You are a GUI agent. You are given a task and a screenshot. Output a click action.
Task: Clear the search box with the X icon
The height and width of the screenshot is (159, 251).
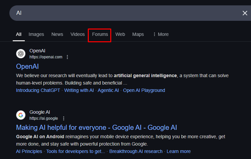tap(245, 13)
